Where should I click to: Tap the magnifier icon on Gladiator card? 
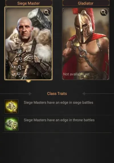click(x=104, y=13)
